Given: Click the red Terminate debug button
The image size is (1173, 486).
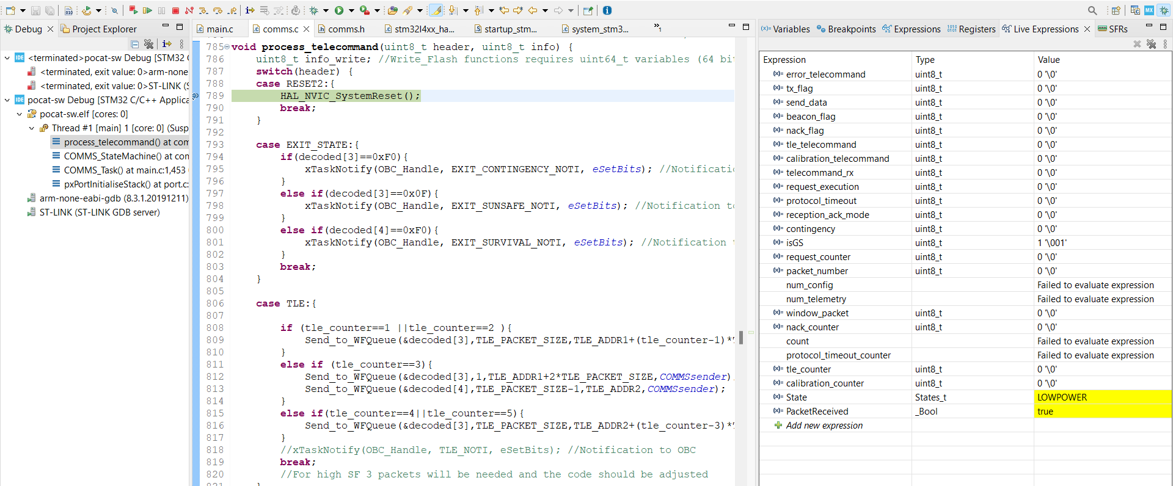Looking at the screenshot, I should pyautogui.click(x=175, y=10).
